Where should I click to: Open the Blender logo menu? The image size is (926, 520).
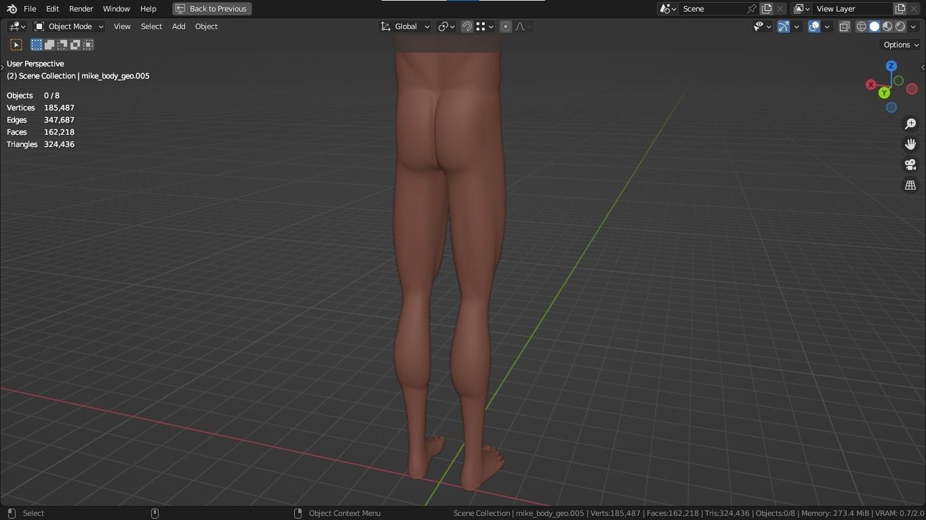pos(12,9)
